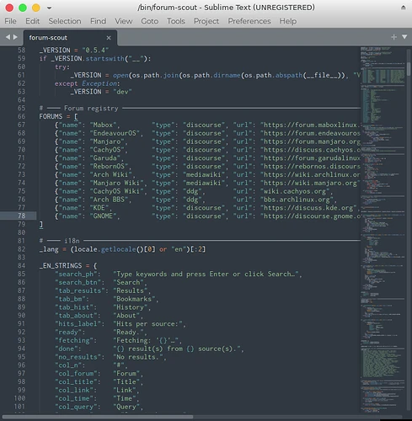
Task: Go to previous tab with left arrow
Action: tap(8, 37)
